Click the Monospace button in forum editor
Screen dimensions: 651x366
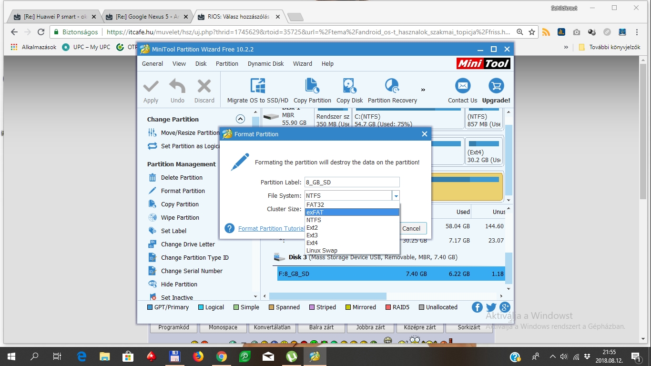pos(223,327)
